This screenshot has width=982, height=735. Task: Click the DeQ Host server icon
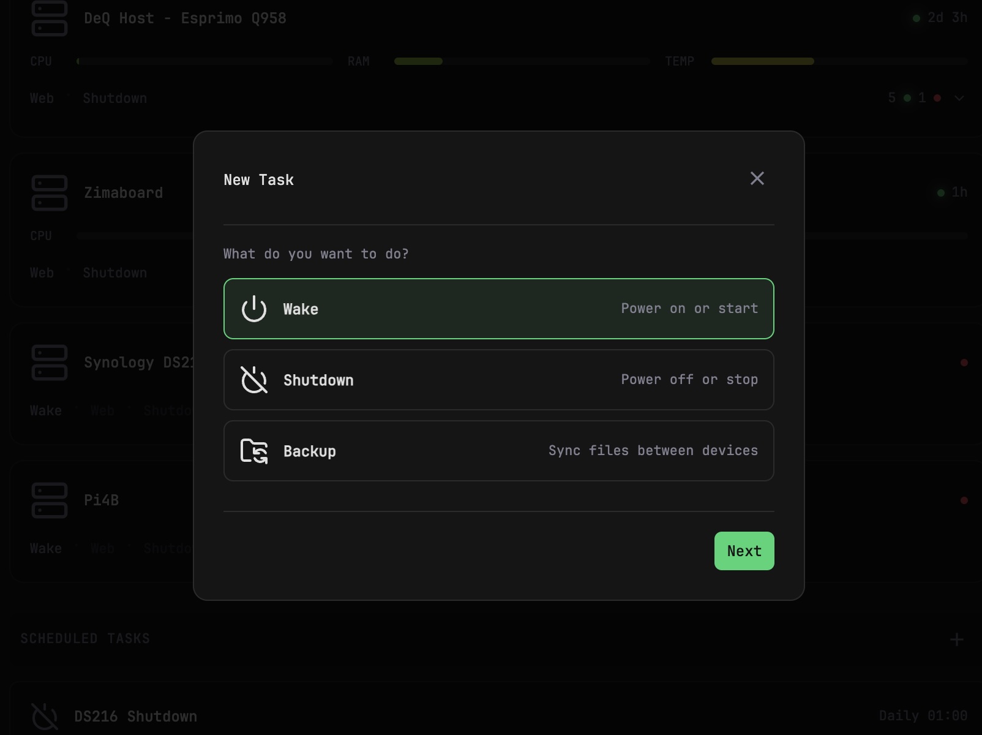[50, 18]
